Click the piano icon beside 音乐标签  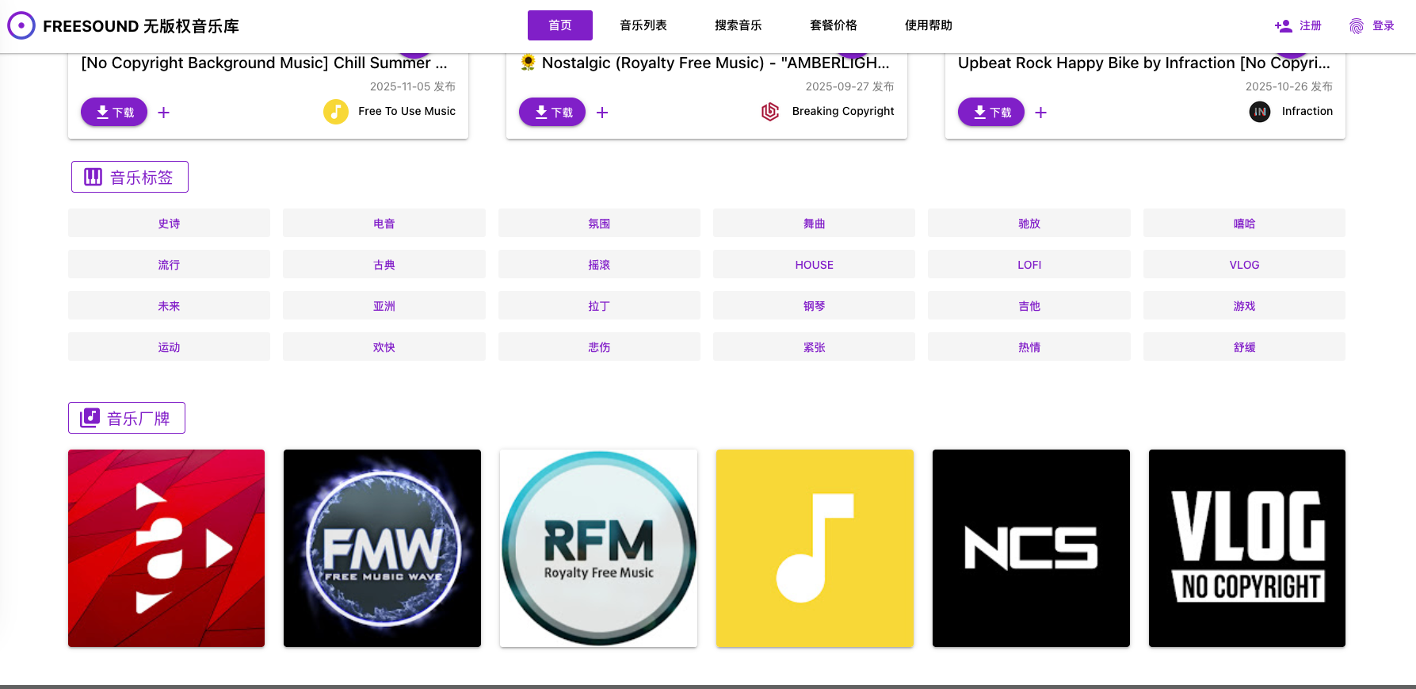[x=94, y=177]
